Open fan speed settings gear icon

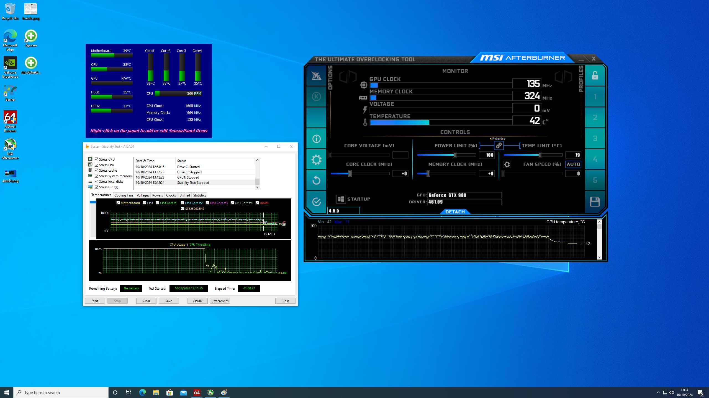pyautogui.click(x=507, y=164)
